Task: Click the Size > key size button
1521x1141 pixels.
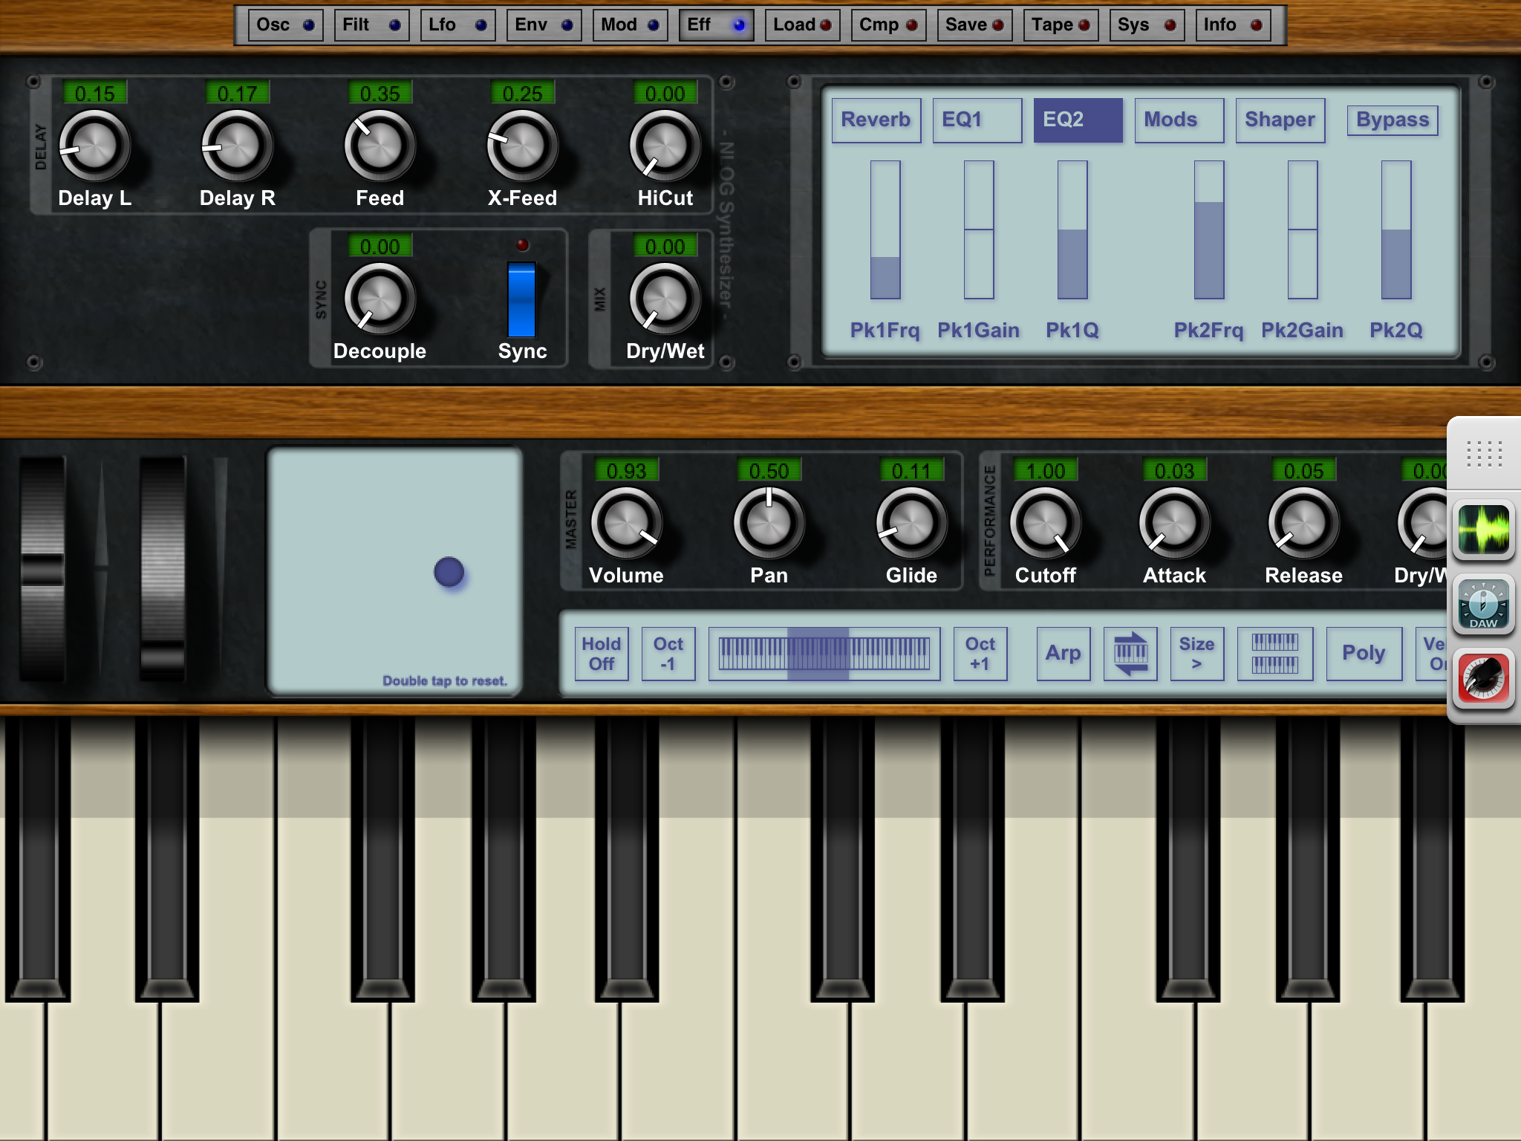Action: [1197, 654]
